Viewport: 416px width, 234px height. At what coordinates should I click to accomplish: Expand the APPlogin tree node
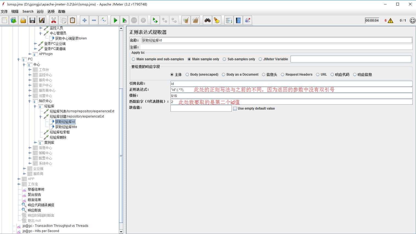[30, 54]
